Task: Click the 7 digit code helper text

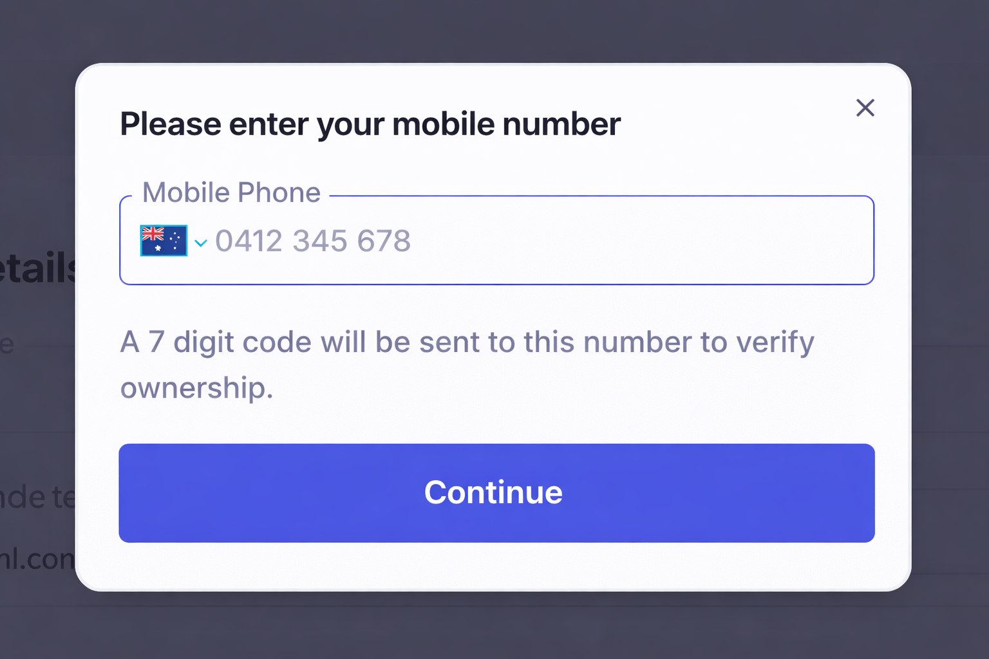Action: point(467,342)
